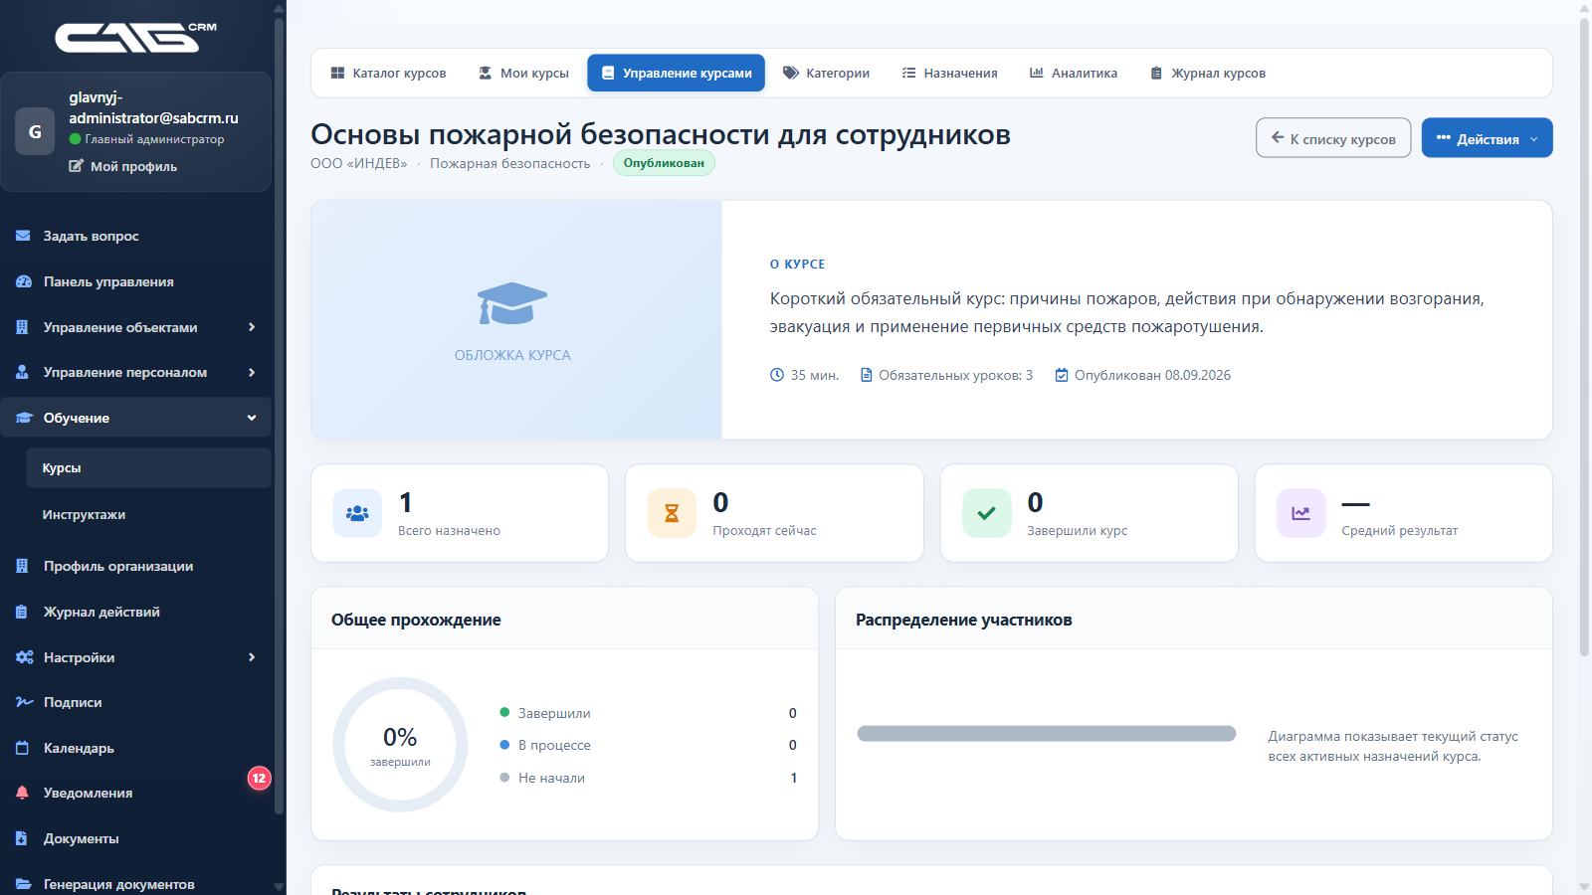
Task: Open the Назначения tab
Action: (x=949, y=73)
